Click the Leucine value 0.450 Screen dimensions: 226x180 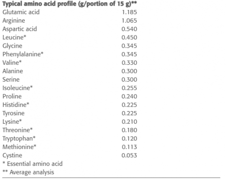[x=129, y=38]
